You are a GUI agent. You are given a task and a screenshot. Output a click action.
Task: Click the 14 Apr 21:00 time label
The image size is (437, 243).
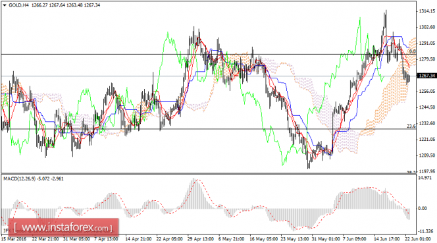tap(138, 239)
